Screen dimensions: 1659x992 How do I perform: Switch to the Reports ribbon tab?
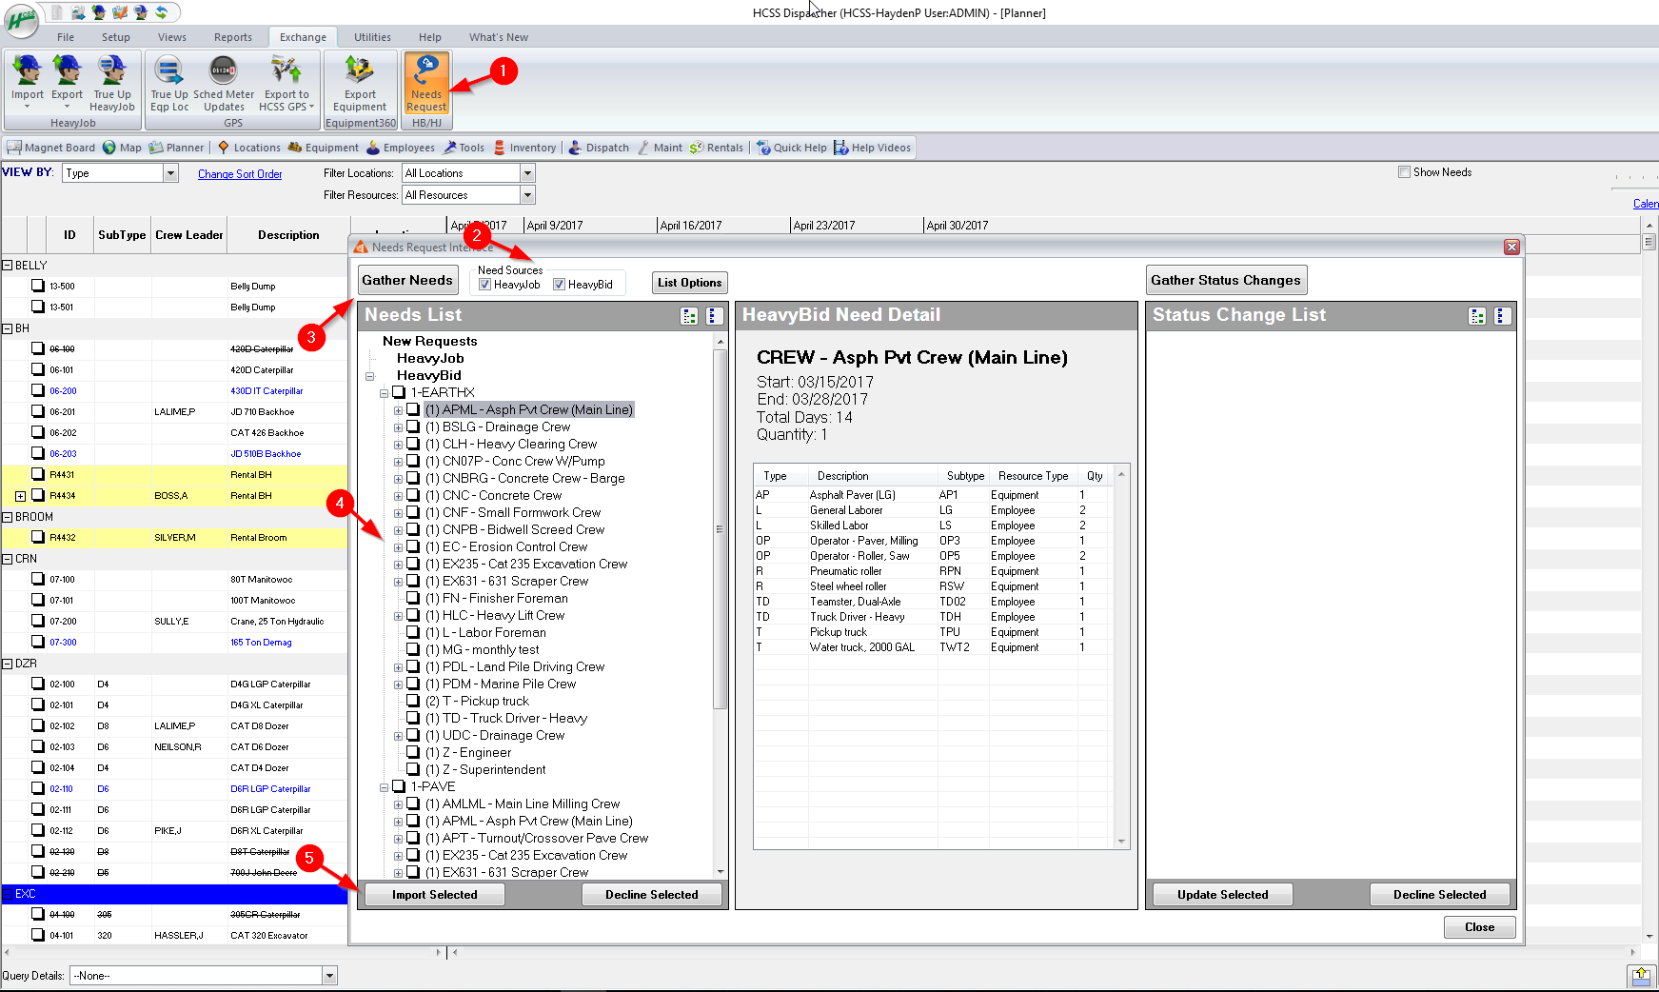click(x=233, y=37)
